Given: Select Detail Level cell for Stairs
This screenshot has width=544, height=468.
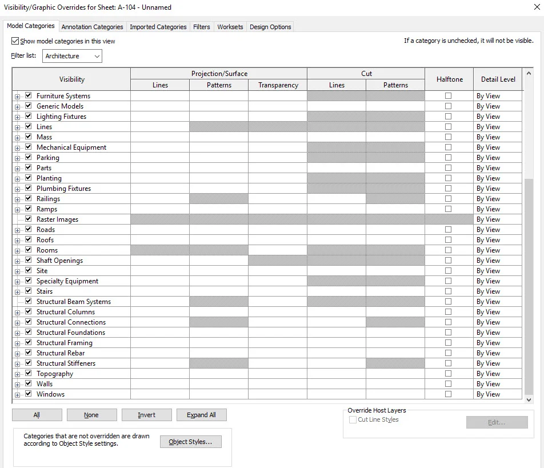Looking at the screenshot, I should 498,291.
